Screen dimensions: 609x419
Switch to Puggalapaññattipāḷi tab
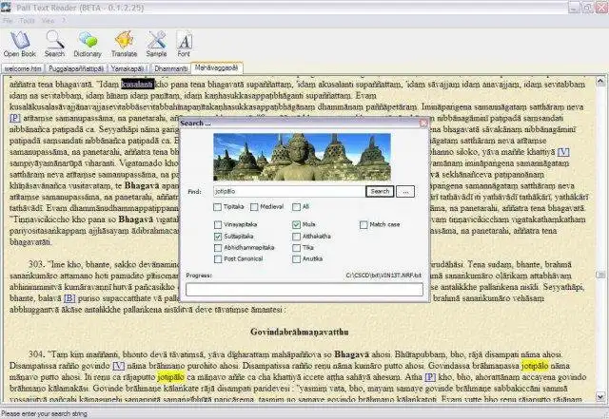(x=76, y=68)
